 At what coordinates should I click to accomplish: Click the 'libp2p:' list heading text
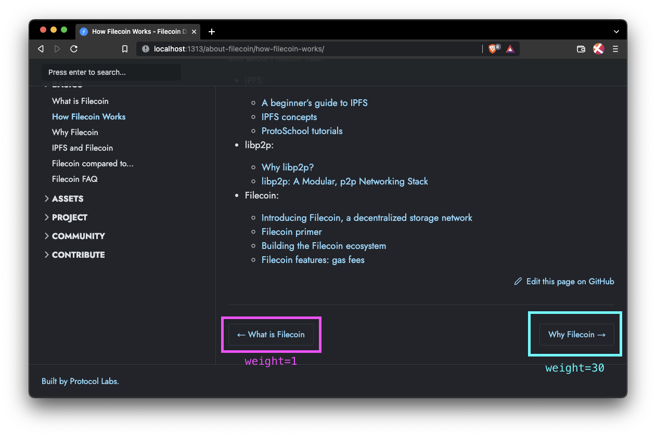coord(259,145)
